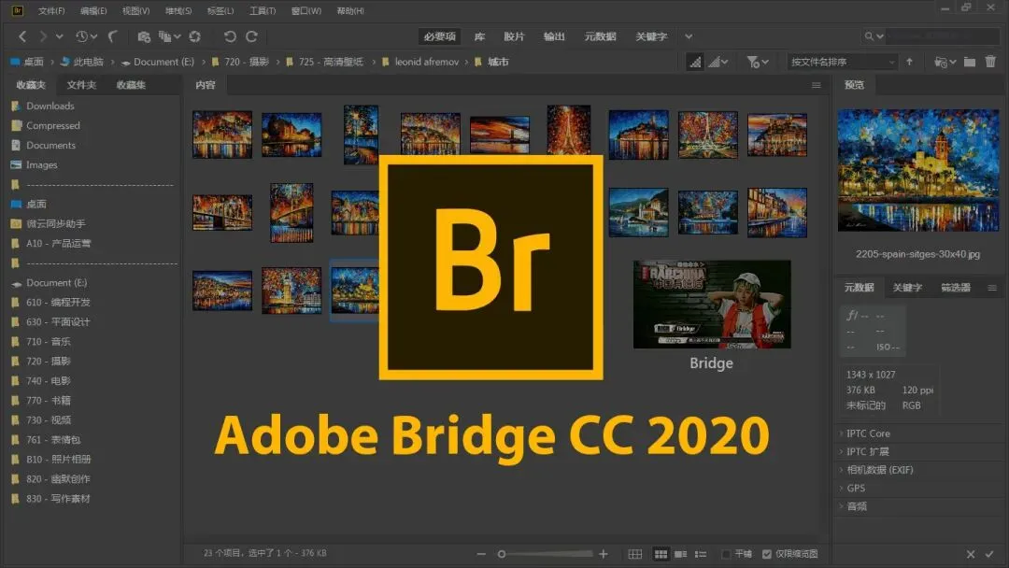Click the circular aperture Camera Raw icon
This screenshot has height=568, width=1009.
195,36
